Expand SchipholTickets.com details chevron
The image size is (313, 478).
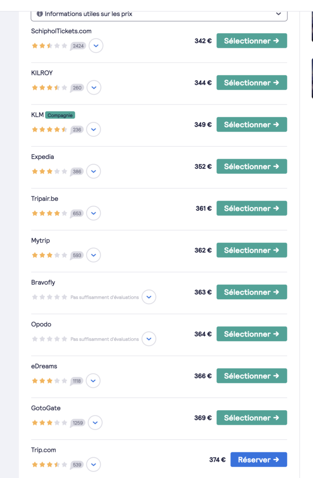(x=96, y=46)
